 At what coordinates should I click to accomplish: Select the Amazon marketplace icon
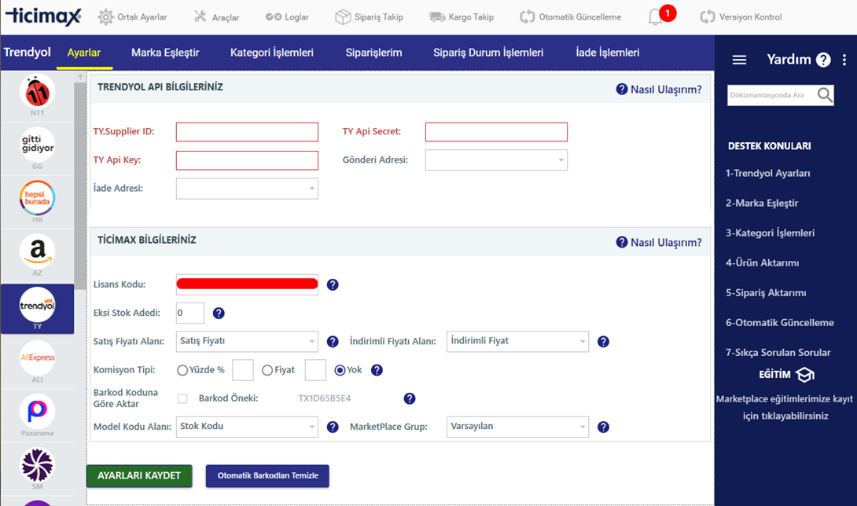pyautogui.click(x=37, y=251)
